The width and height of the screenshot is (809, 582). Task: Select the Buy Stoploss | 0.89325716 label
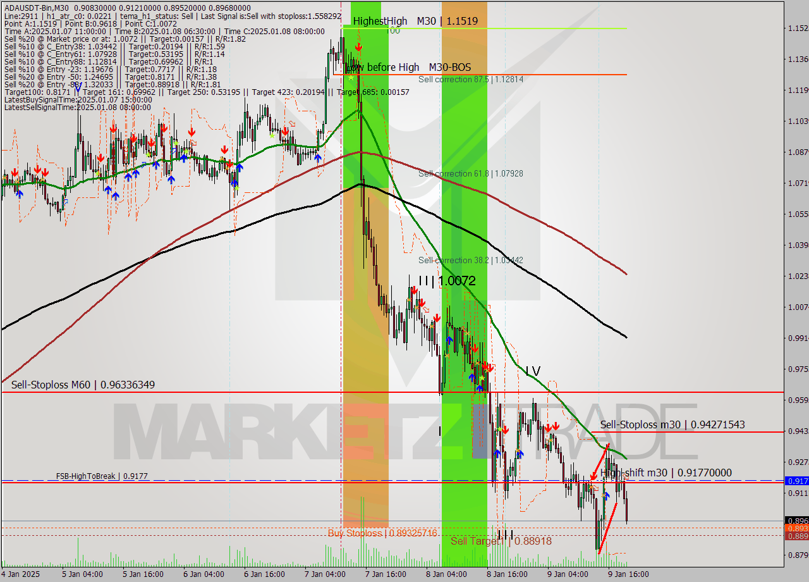[x=382, y=533]
